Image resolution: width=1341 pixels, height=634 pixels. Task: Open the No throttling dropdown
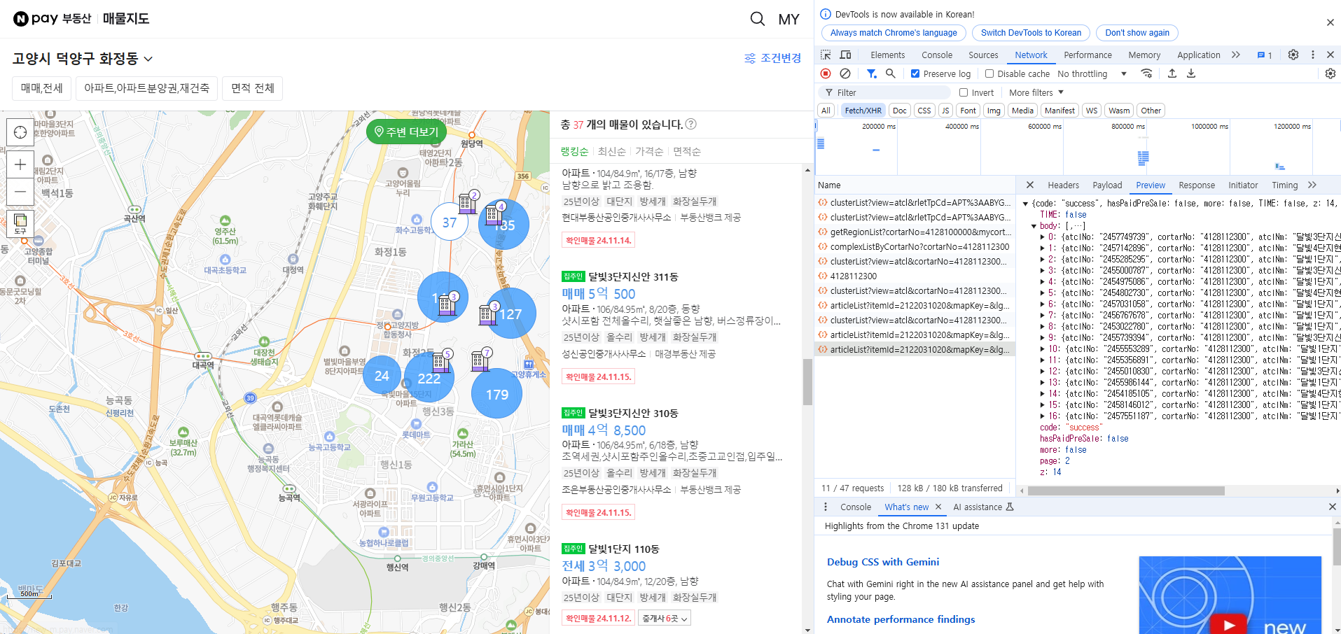[x=1090, y=73]
